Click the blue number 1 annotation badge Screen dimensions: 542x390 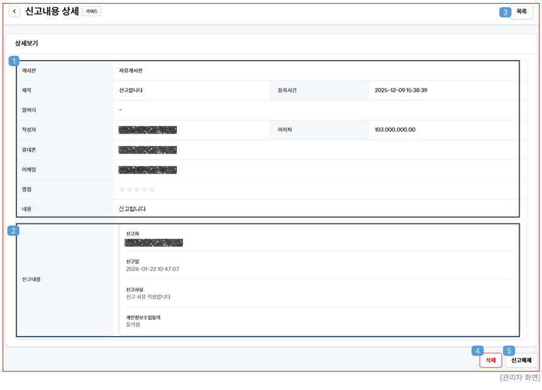coord(14,61)
